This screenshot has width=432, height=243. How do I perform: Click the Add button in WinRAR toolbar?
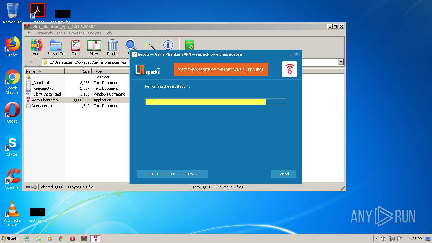point(36,48)
